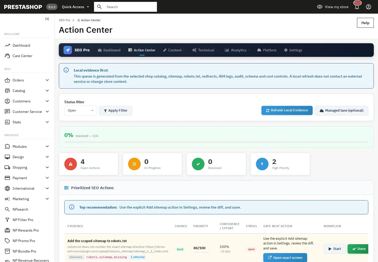
Task: Click the PrestaShop logo
Action: click(23, 7)
